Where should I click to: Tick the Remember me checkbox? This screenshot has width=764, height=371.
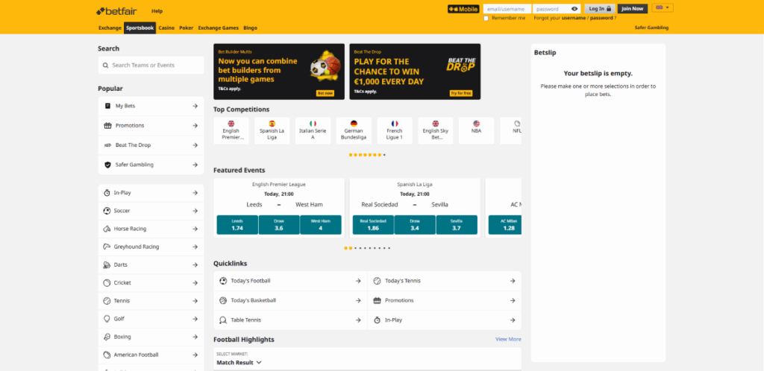[486, 18]
